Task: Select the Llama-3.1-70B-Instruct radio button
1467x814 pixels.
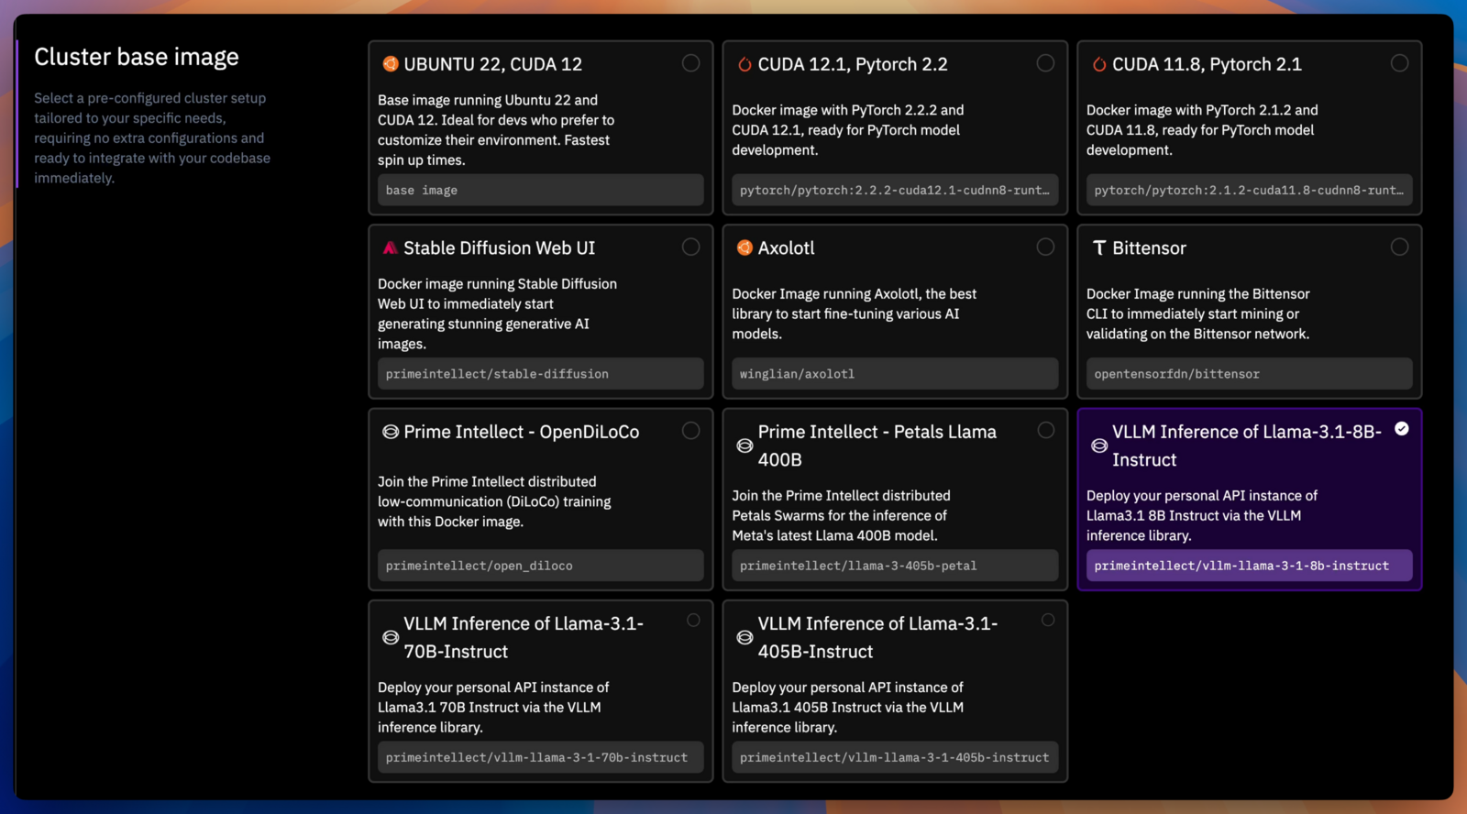Action: click(x=694, y=621)
